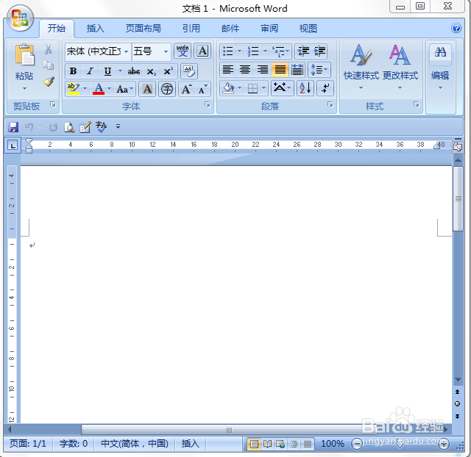Clear formatting with eraser icon

tap(189, 71)
